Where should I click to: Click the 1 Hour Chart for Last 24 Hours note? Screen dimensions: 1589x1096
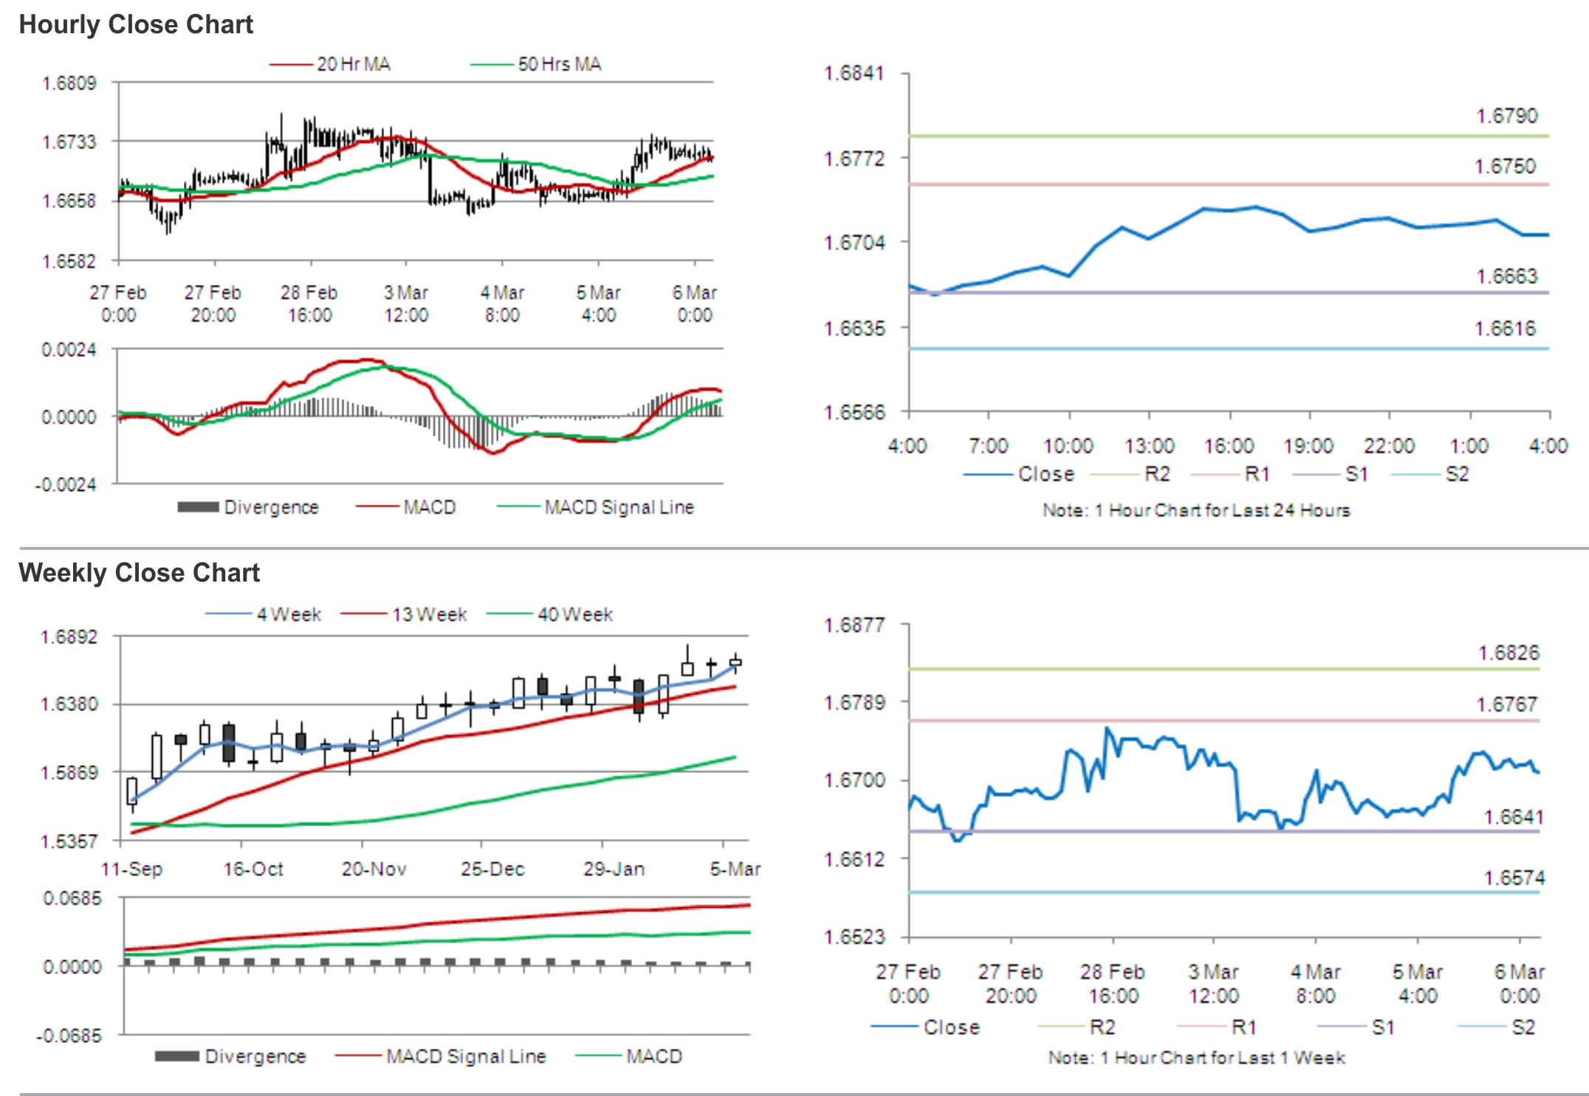click(1196, 510)
